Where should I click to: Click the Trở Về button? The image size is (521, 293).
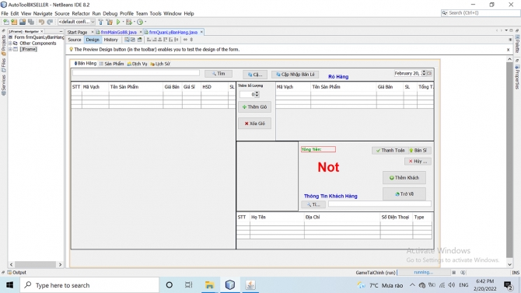pyautogui.click(x=404, y=194)
